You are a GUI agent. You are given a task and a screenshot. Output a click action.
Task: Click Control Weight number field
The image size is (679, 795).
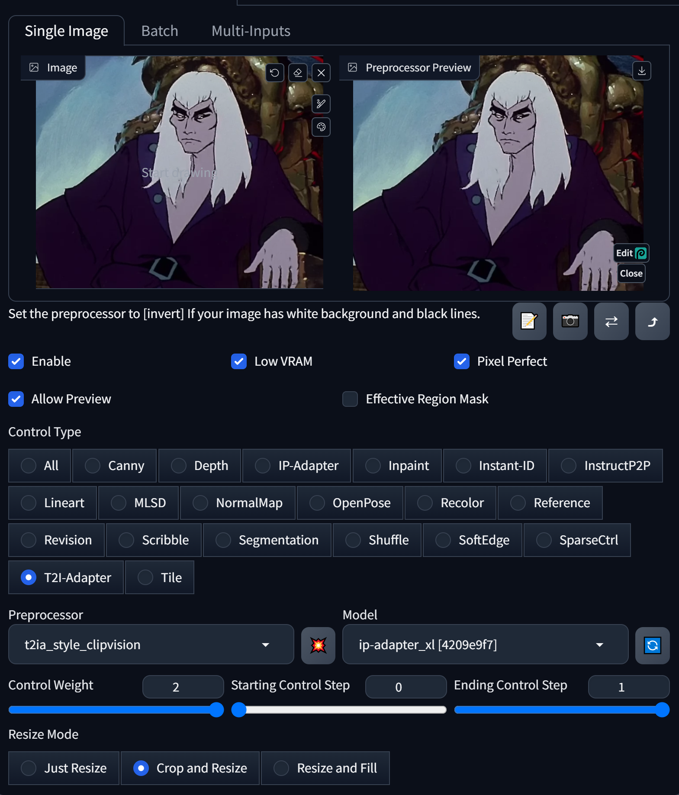click(x=183, y=687)
